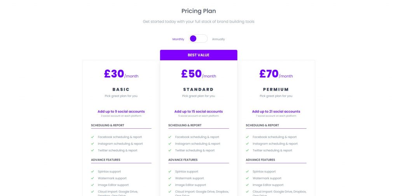The image size is (398, 196).
Task: Click the checkmark beside Basic Spintax support
Action: (x=93, y=171)
